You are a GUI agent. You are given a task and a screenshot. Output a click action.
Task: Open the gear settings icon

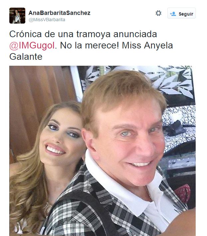tap(158, 13)
